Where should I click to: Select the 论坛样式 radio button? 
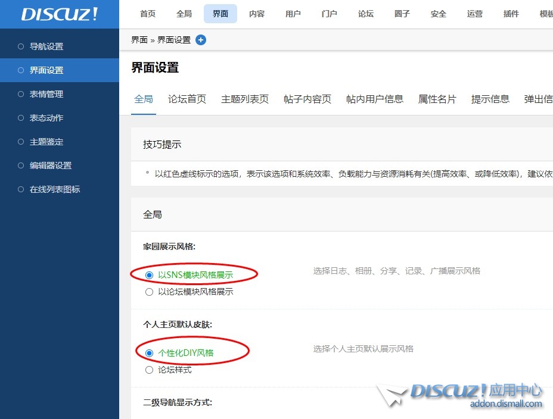pos(149,370)
